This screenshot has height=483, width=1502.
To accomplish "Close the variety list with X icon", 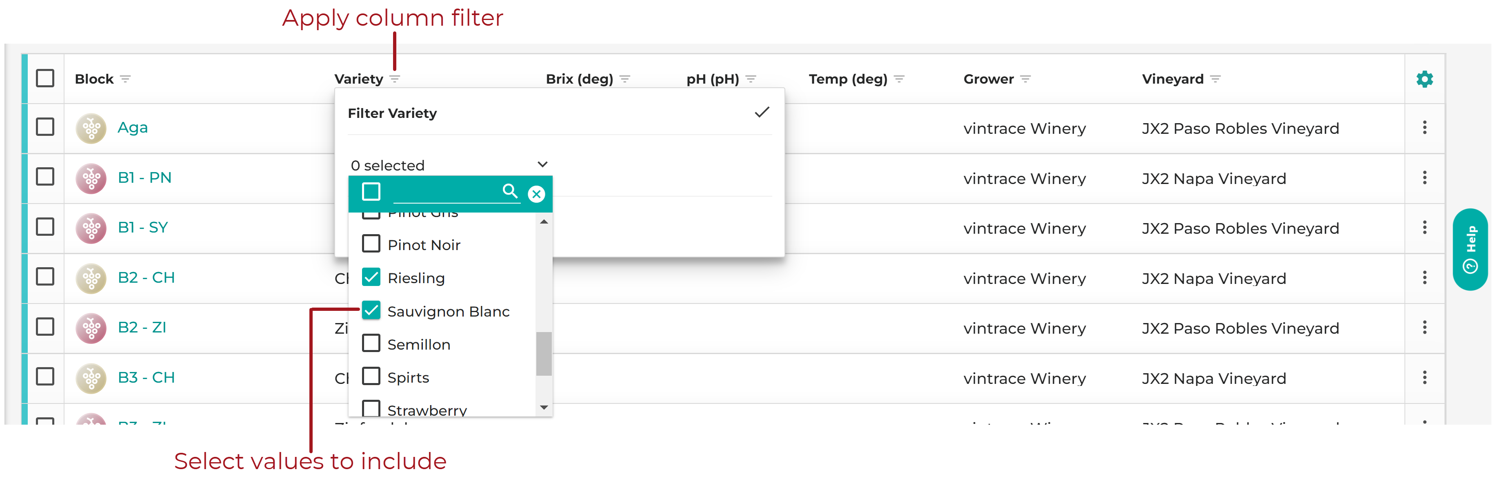I will [536, 194].
